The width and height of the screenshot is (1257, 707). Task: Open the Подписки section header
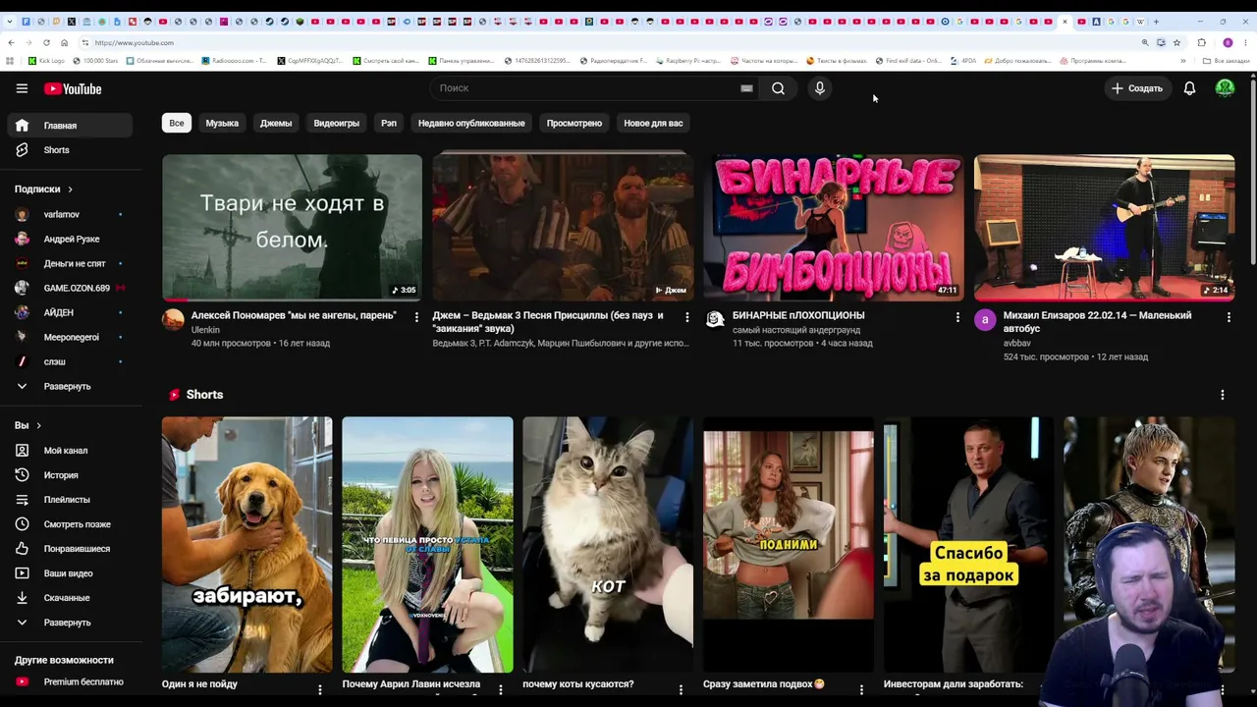click(x=43, y=190)
